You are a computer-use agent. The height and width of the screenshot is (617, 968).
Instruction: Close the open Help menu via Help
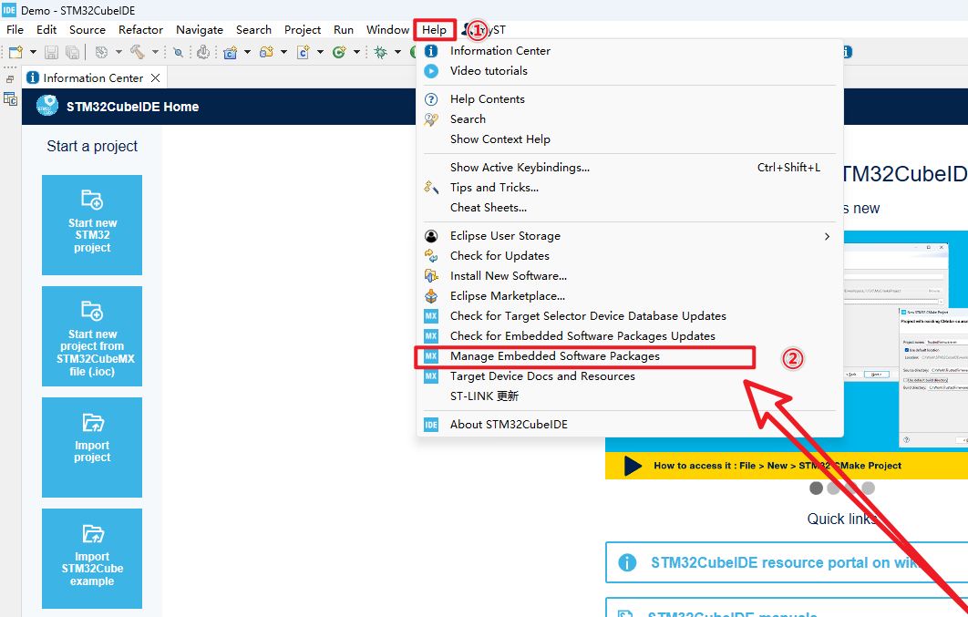pos(435,29)
